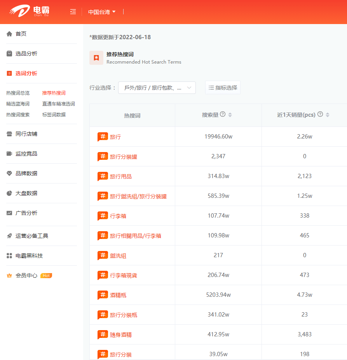Click the Dianba logo icon

pos(19,12)
